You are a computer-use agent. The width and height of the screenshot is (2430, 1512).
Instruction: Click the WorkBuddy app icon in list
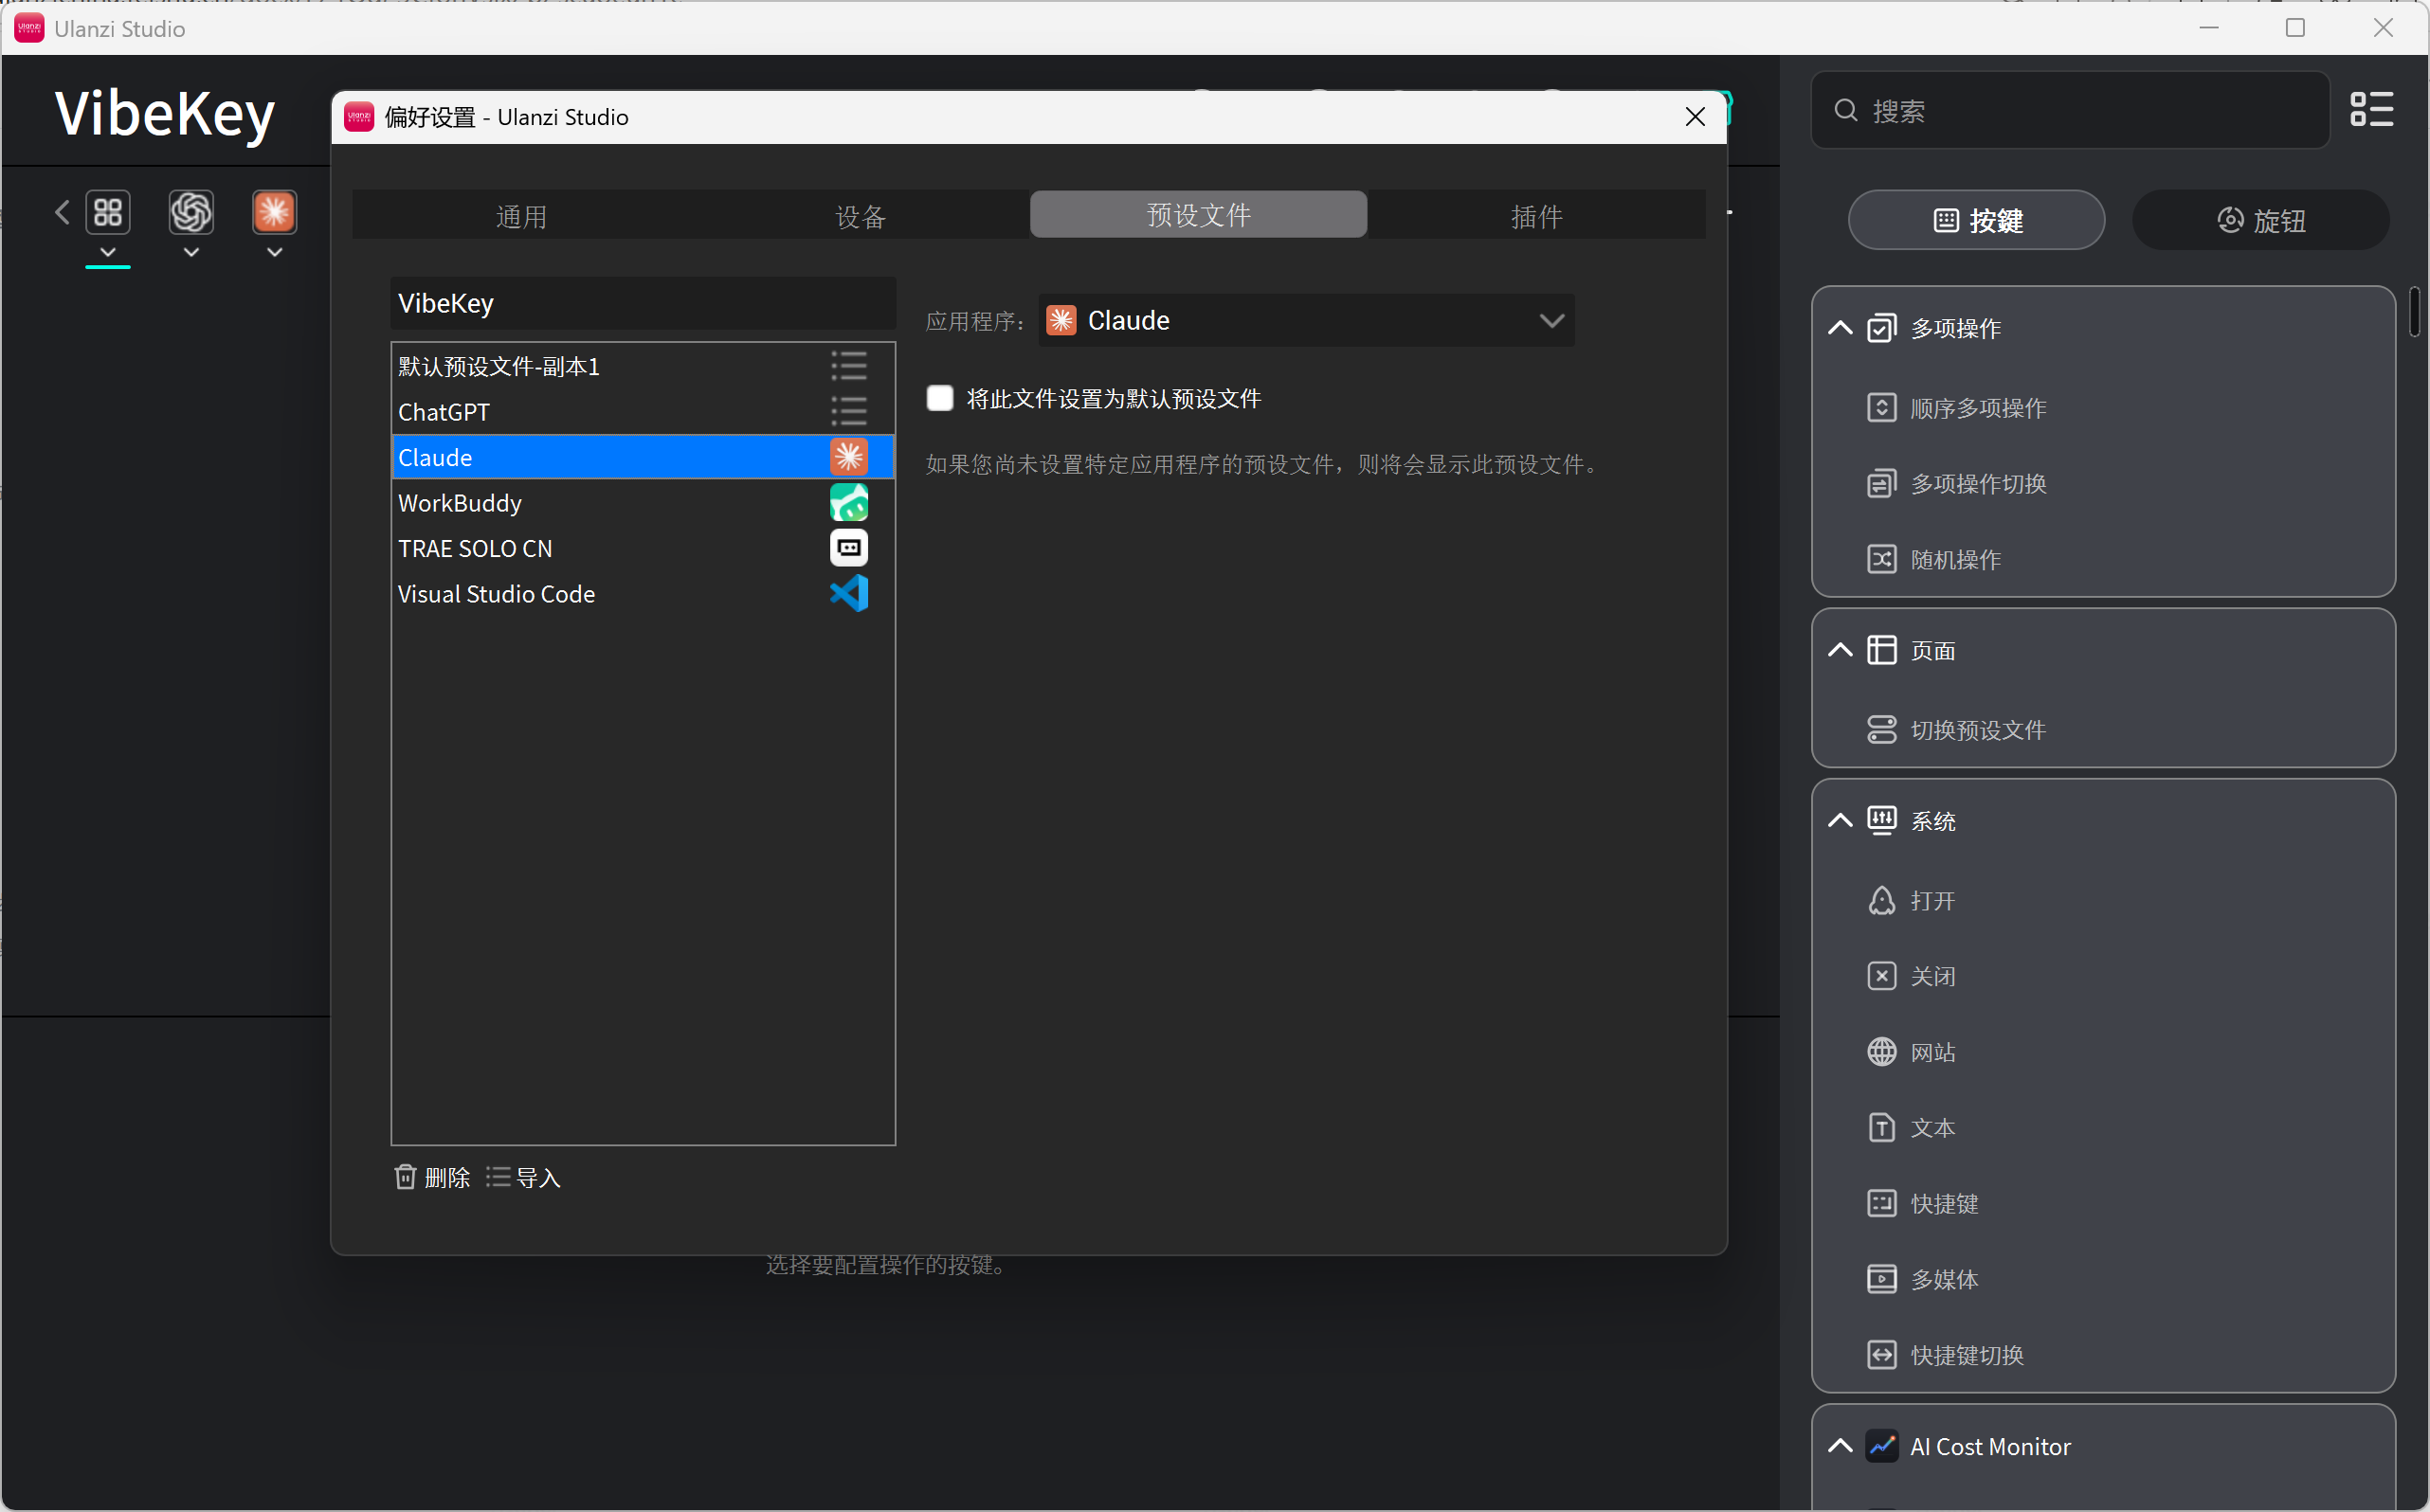(x=848, y=502)
